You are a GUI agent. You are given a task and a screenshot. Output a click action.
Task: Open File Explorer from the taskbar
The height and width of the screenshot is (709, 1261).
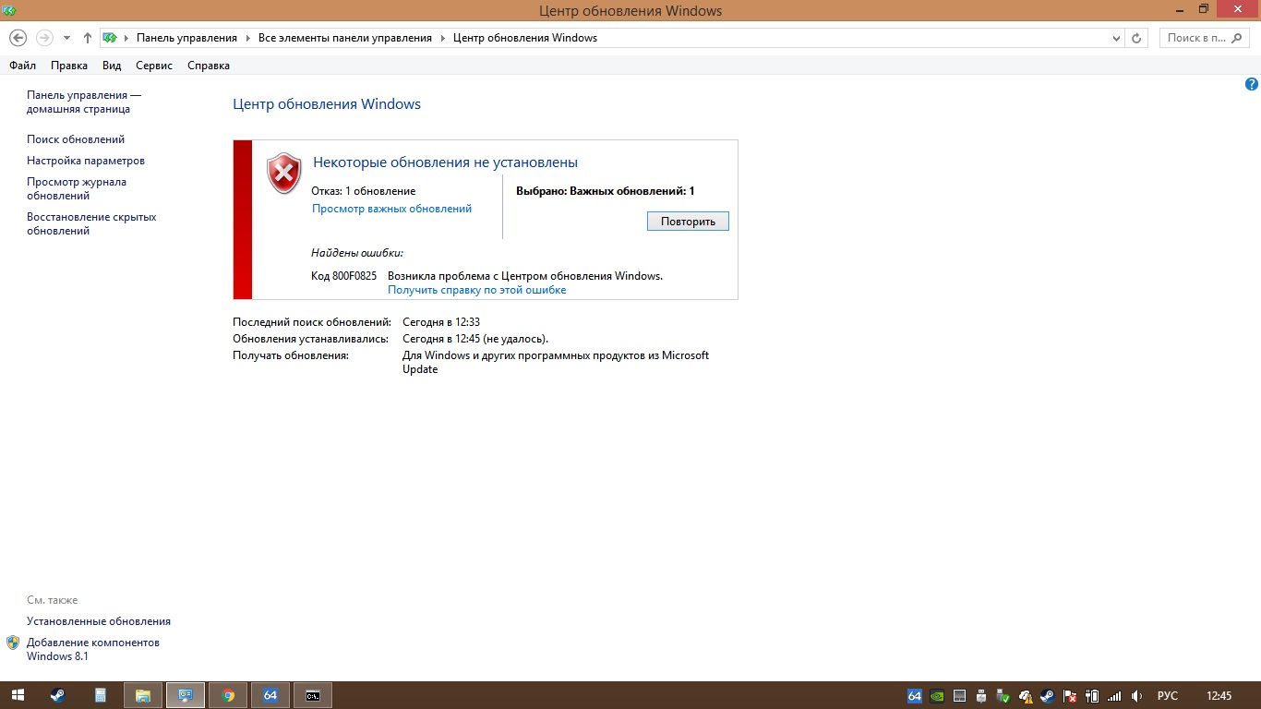point(142,695)
